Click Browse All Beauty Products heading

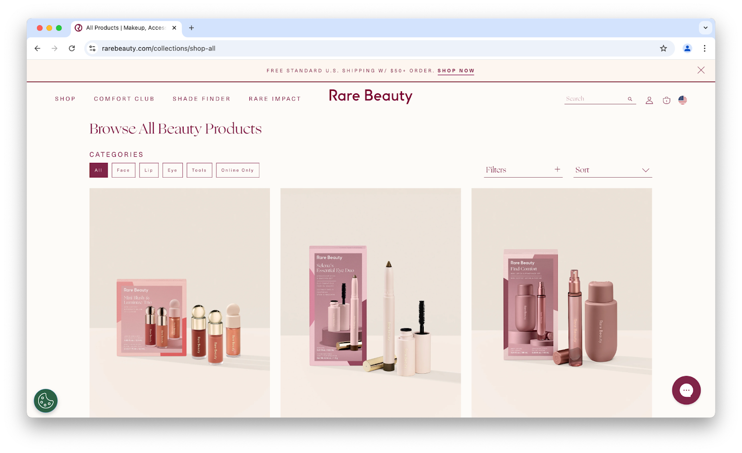pos(175,129)
